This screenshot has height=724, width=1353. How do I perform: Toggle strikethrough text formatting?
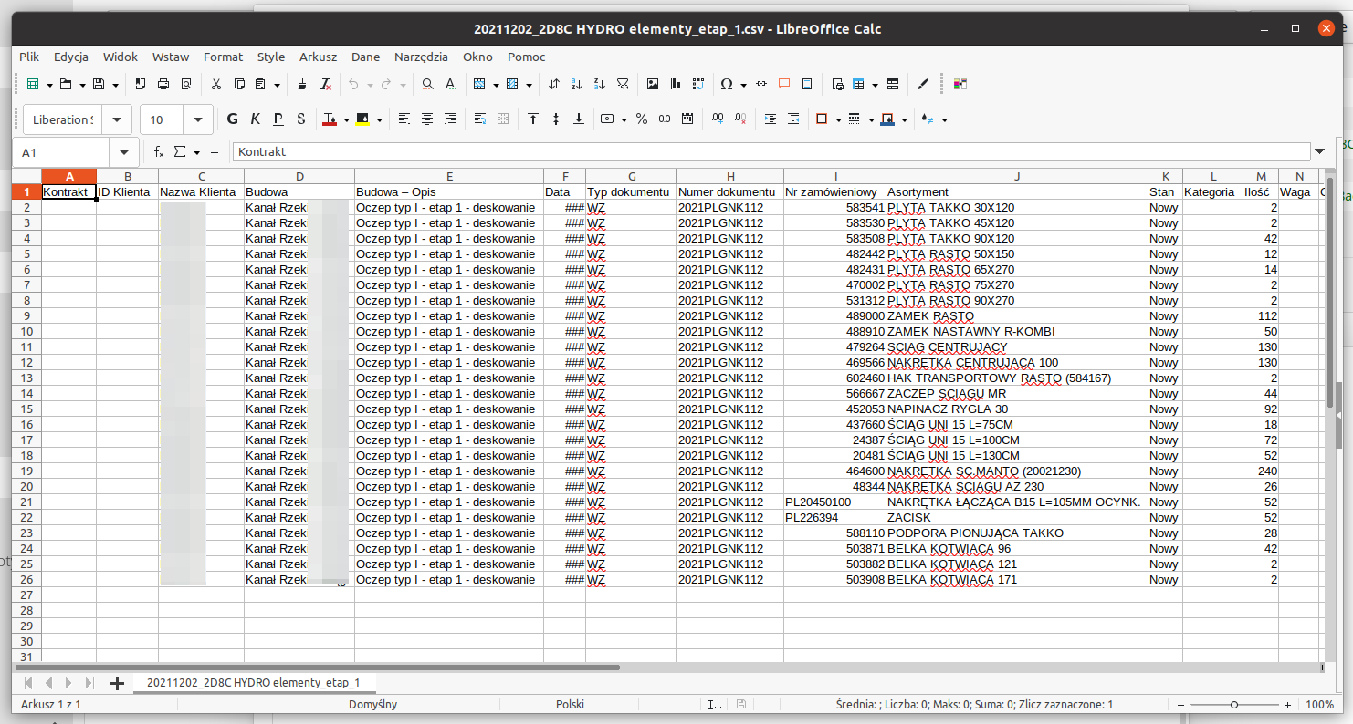[x=300, y=119]
